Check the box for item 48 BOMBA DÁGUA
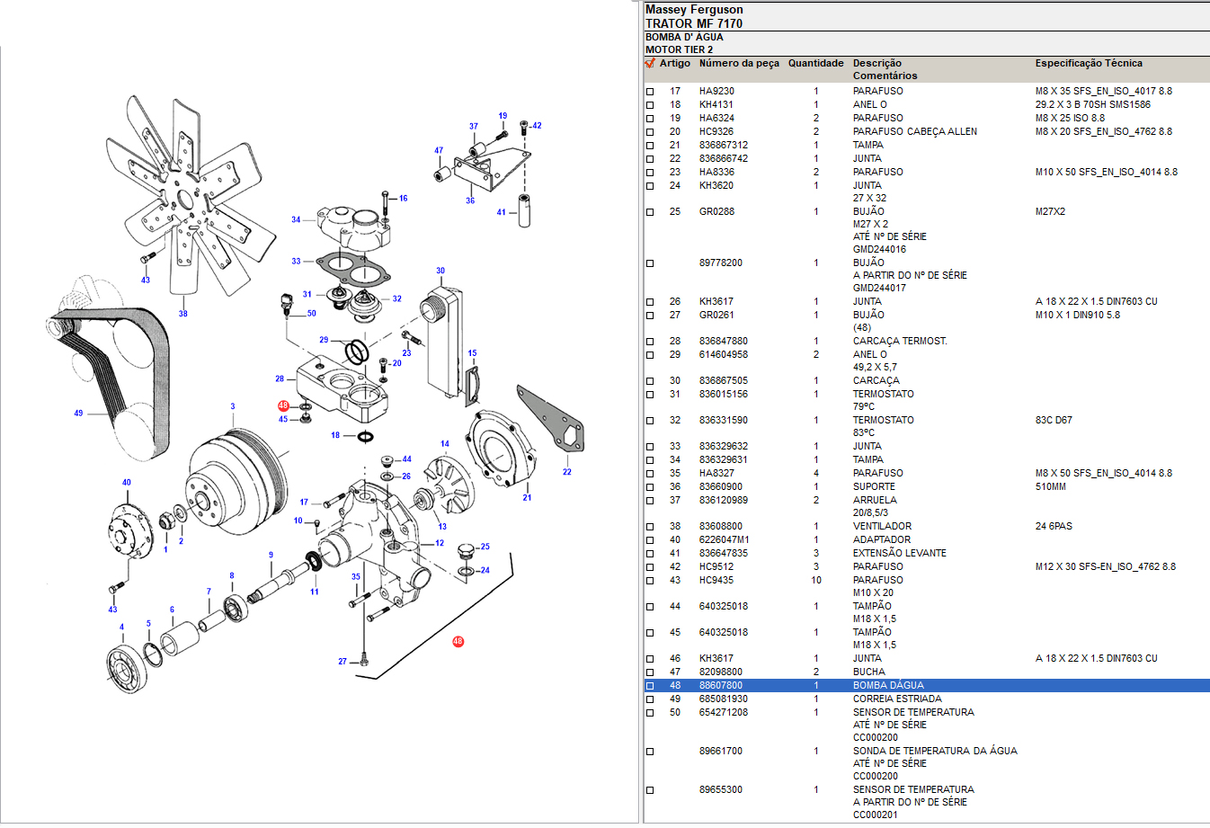 tap(650, 686)
